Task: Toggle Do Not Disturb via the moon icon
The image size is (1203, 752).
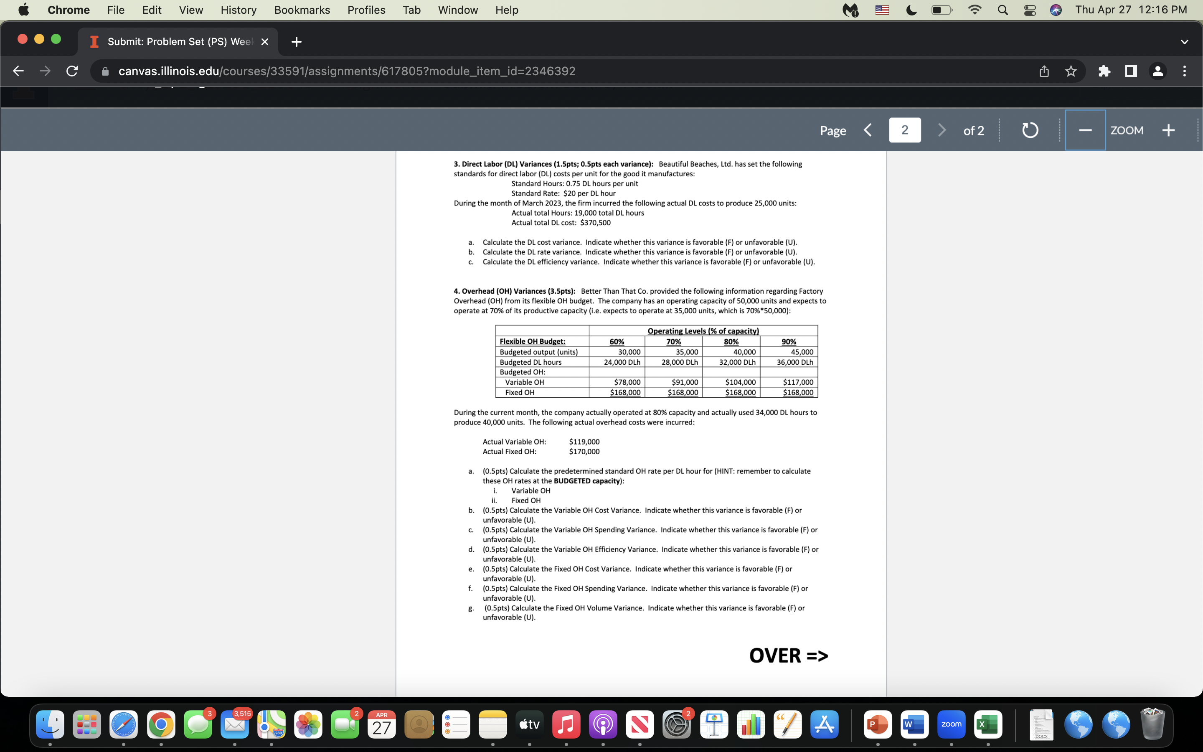Action: point(912,10)
